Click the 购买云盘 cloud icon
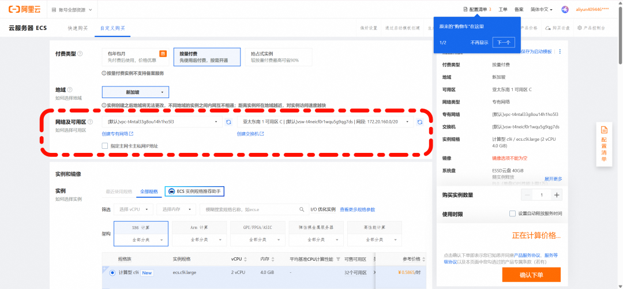Image resolution: width=623 pixels, height=289 pixels. 548,28
